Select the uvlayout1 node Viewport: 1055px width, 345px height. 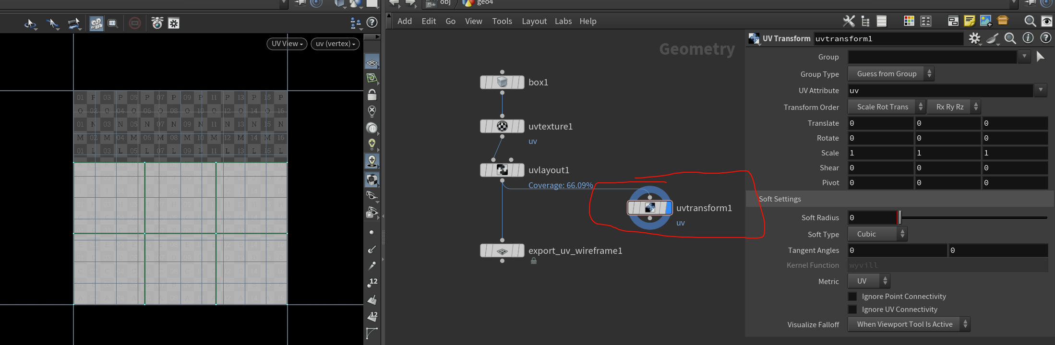(x=502, y=170)
